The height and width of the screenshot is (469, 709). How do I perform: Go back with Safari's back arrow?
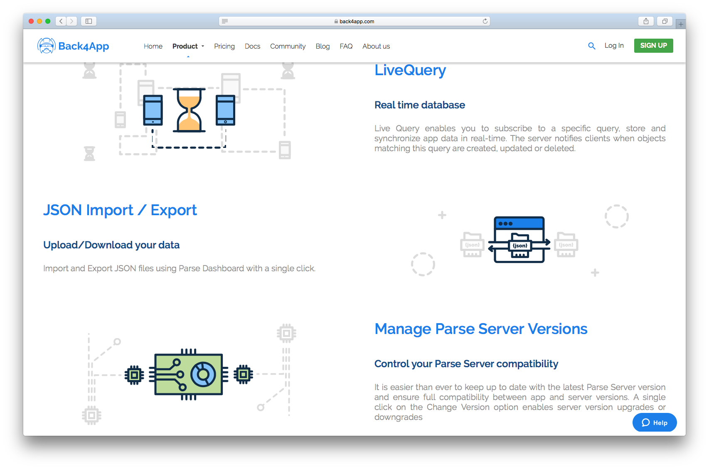(x=61, y=21)
